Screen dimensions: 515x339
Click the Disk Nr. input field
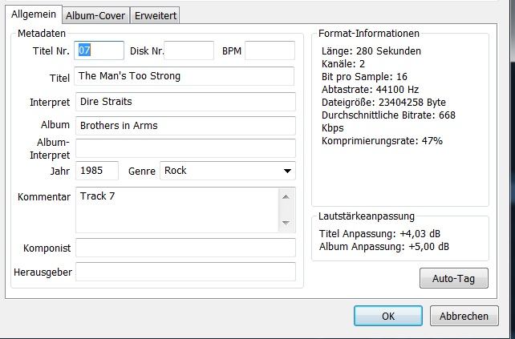[189, 50]
